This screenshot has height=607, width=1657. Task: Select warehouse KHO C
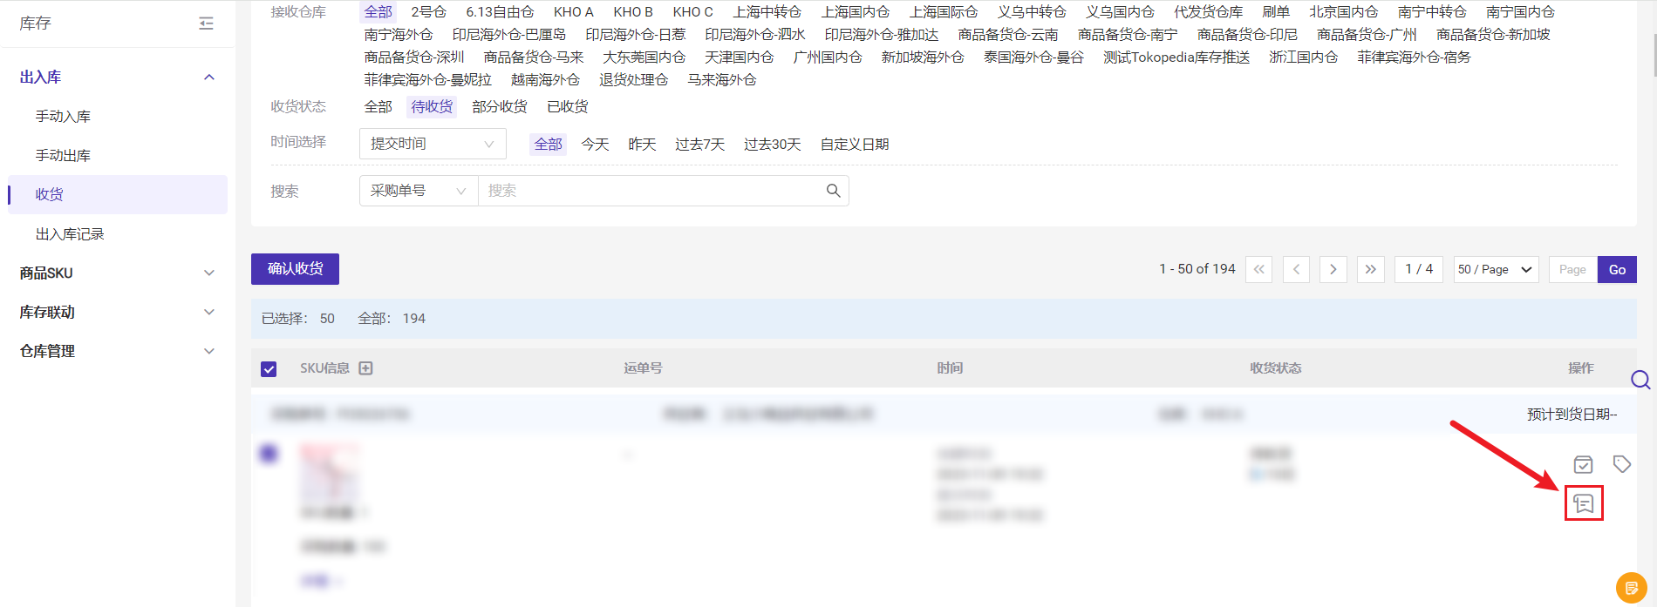(x=692, y=11)
